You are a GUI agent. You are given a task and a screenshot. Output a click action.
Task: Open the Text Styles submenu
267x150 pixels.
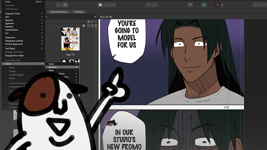click(23, 49)
